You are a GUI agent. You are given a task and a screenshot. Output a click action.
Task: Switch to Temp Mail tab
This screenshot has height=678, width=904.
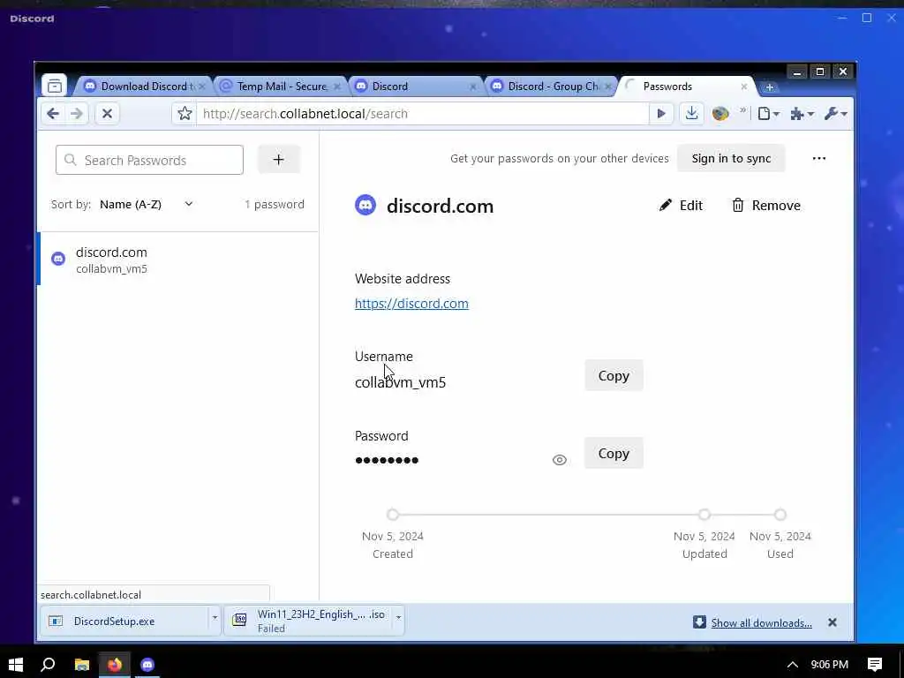(282, 86)
